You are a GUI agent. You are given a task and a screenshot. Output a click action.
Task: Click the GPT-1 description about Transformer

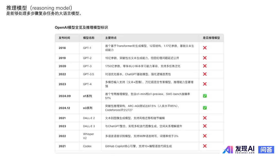(x=150, y=48)
